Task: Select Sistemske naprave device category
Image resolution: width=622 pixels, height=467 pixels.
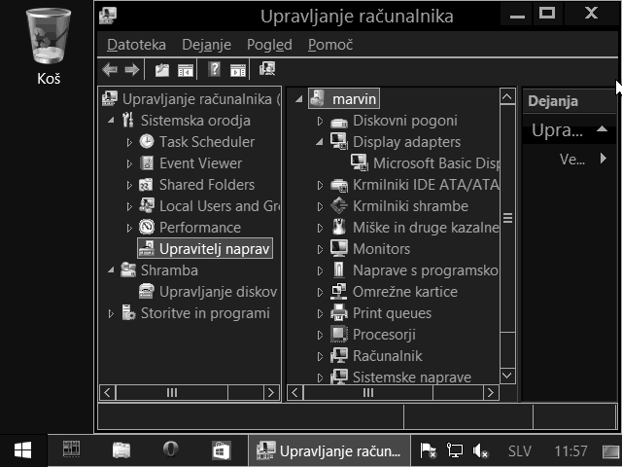Action: pyautogui.click(x=412, y=377)
